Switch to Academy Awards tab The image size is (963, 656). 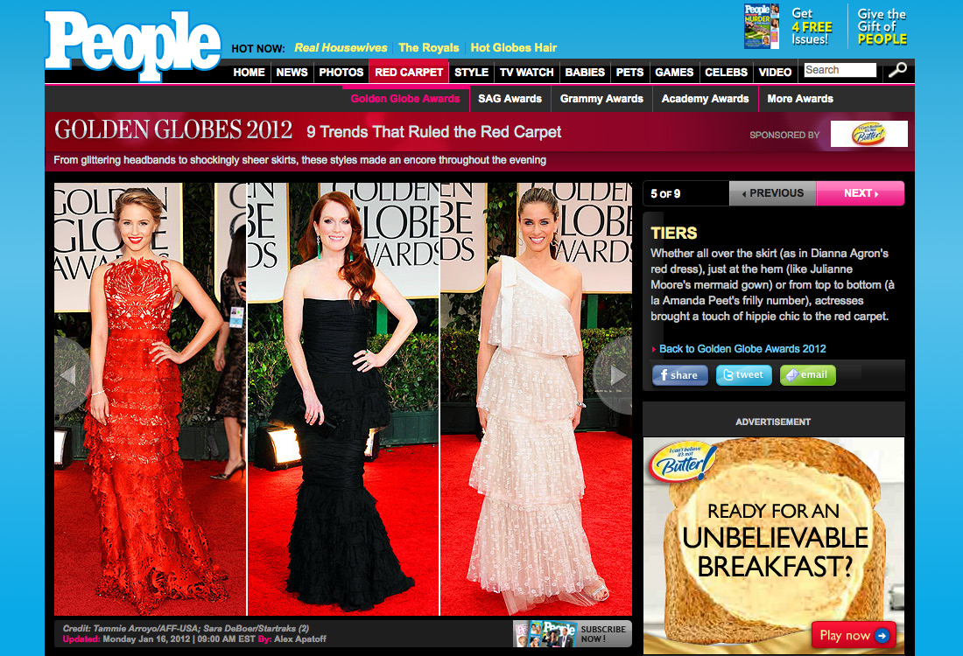click(x=705, y=99)
